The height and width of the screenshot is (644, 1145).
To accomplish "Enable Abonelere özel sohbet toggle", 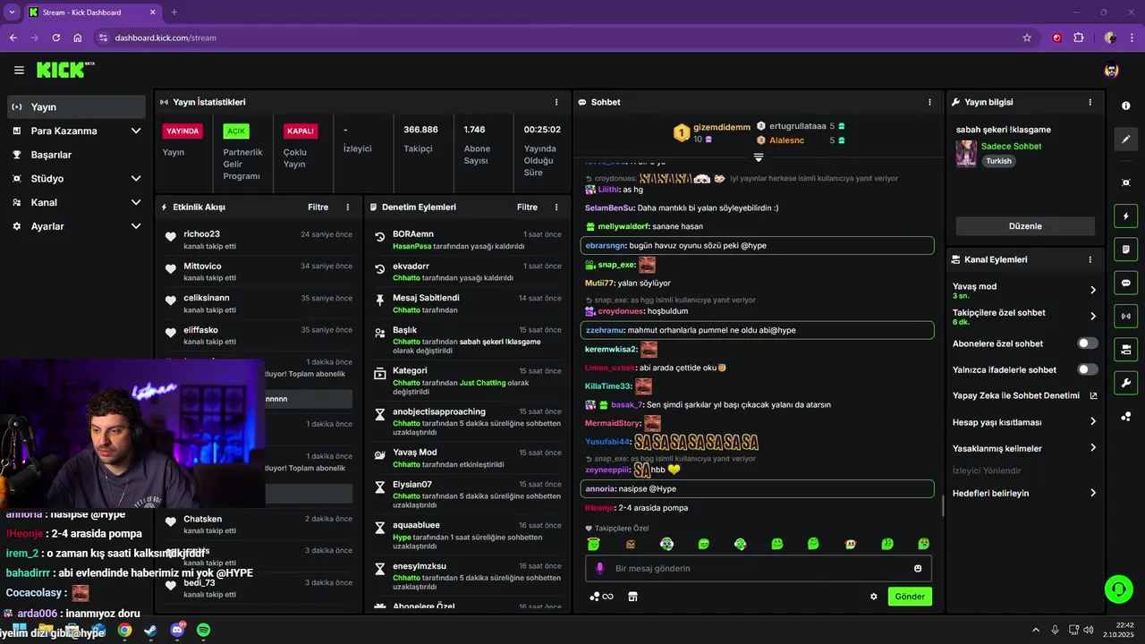I will (x=1088, y=343).
